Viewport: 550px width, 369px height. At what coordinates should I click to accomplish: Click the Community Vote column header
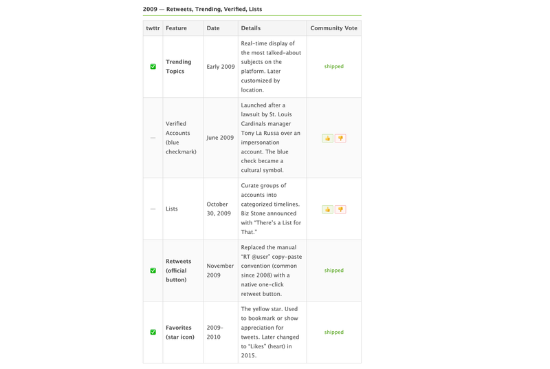point(333,28)
